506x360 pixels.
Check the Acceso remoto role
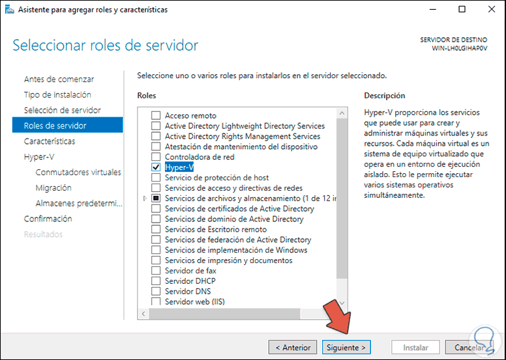click(x=156, y=116)
